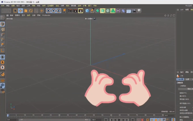The image size is (193, 121).
Task: Add a Light with the bulb icon
Action: click(139, 11)
